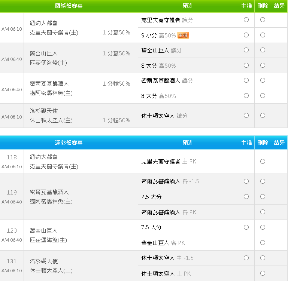Click 預測 in the blue header
This screenshot has width=288, height=282.
[x=188, y=142]
